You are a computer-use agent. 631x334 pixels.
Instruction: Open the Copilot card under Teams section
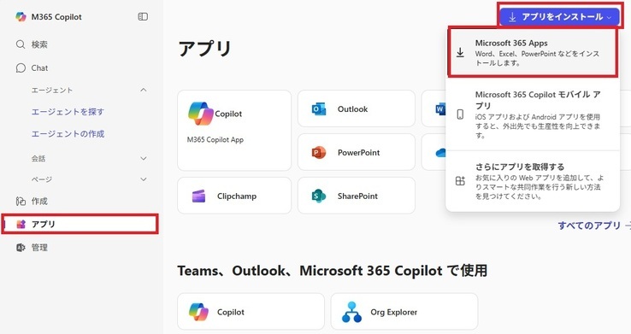point(251,312)
